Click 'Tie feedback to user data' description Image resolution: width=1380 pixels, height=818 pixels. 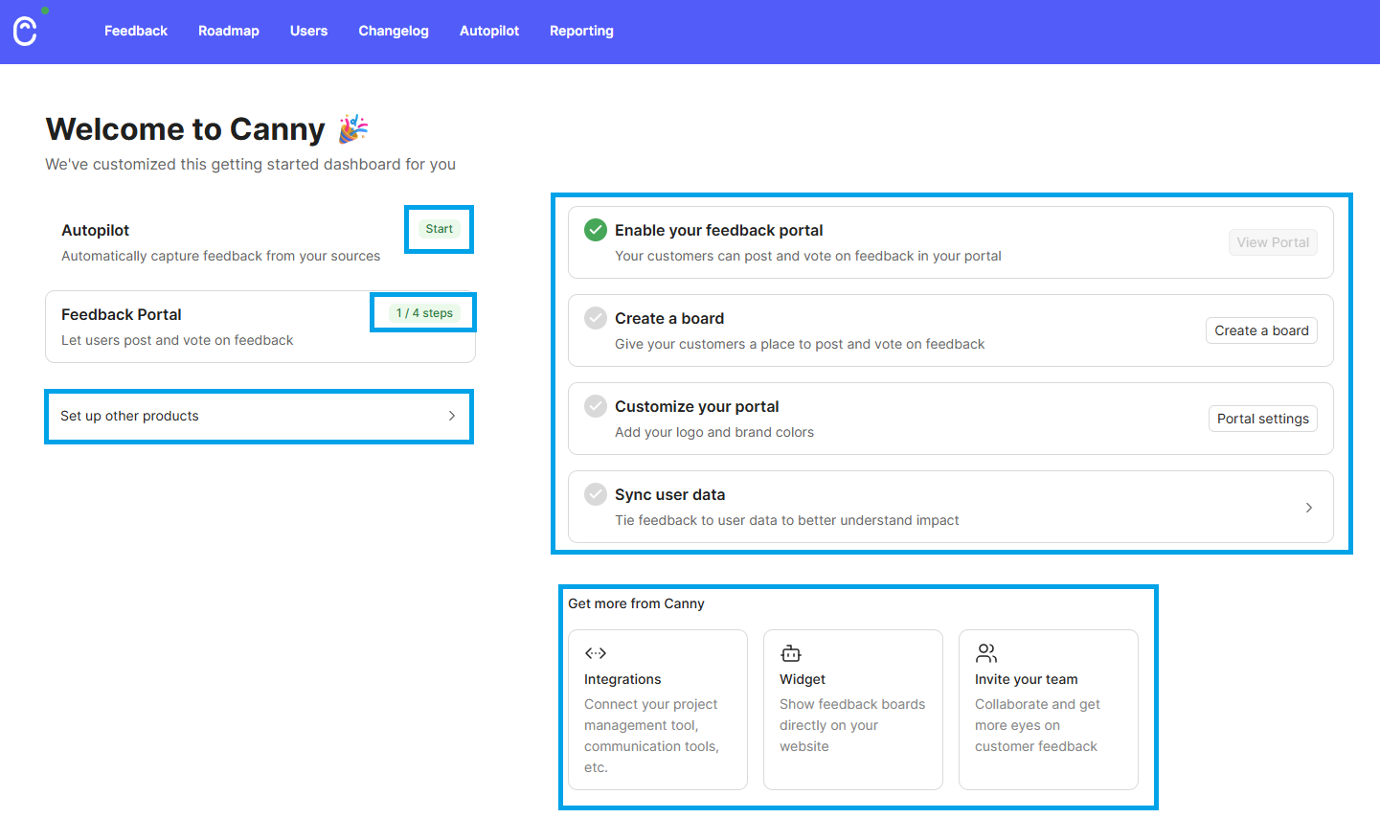786,520
